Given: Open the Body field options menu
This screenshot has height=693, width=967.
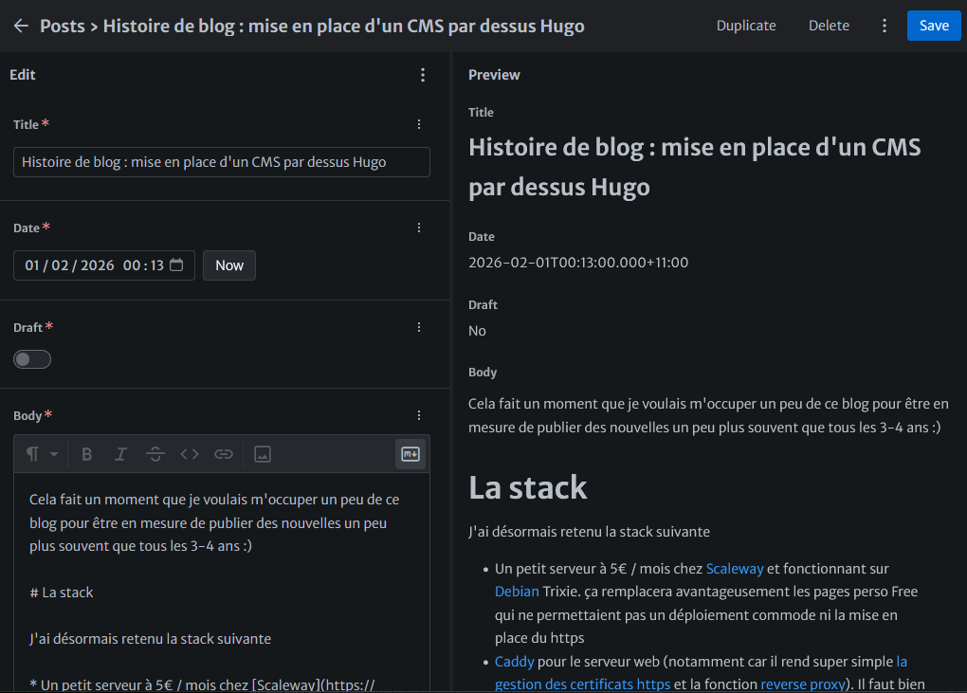Looking at the screenshot, I should (x=419, y=415).
